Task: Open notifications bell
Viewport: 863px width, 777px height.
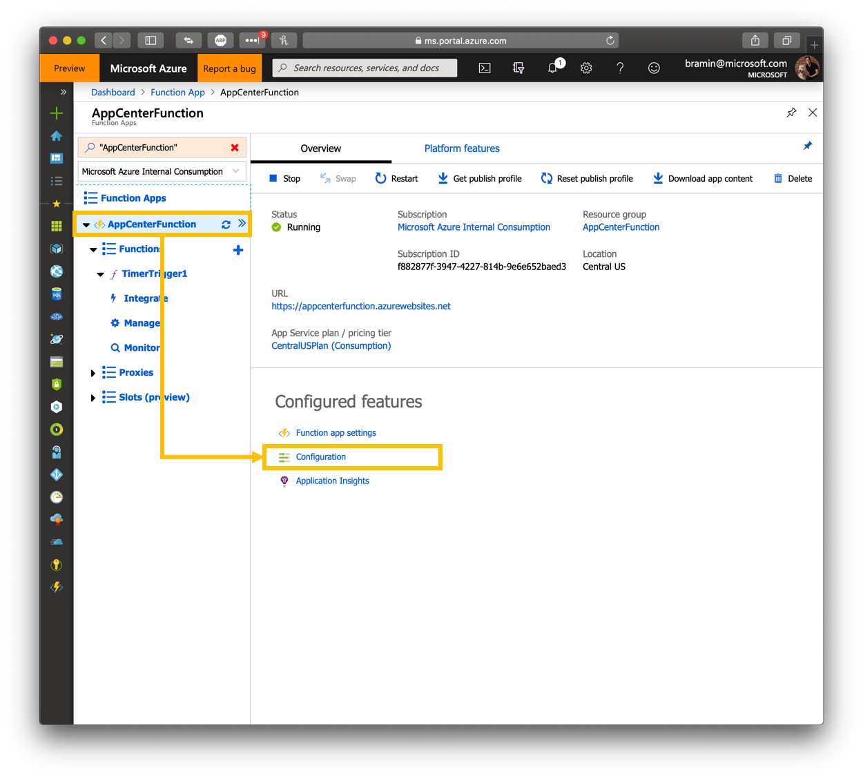Action: [553, 68]
